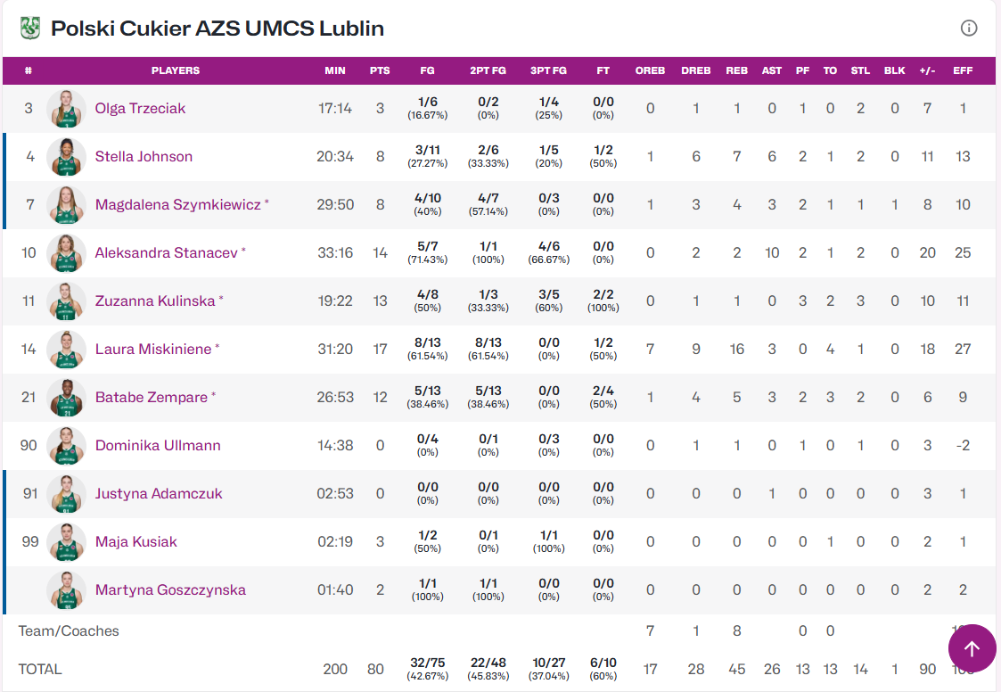Click Magdalena Szymkiewicz's avatar photo
Viewport: 1001px width, 692px height.
point(66,204)
